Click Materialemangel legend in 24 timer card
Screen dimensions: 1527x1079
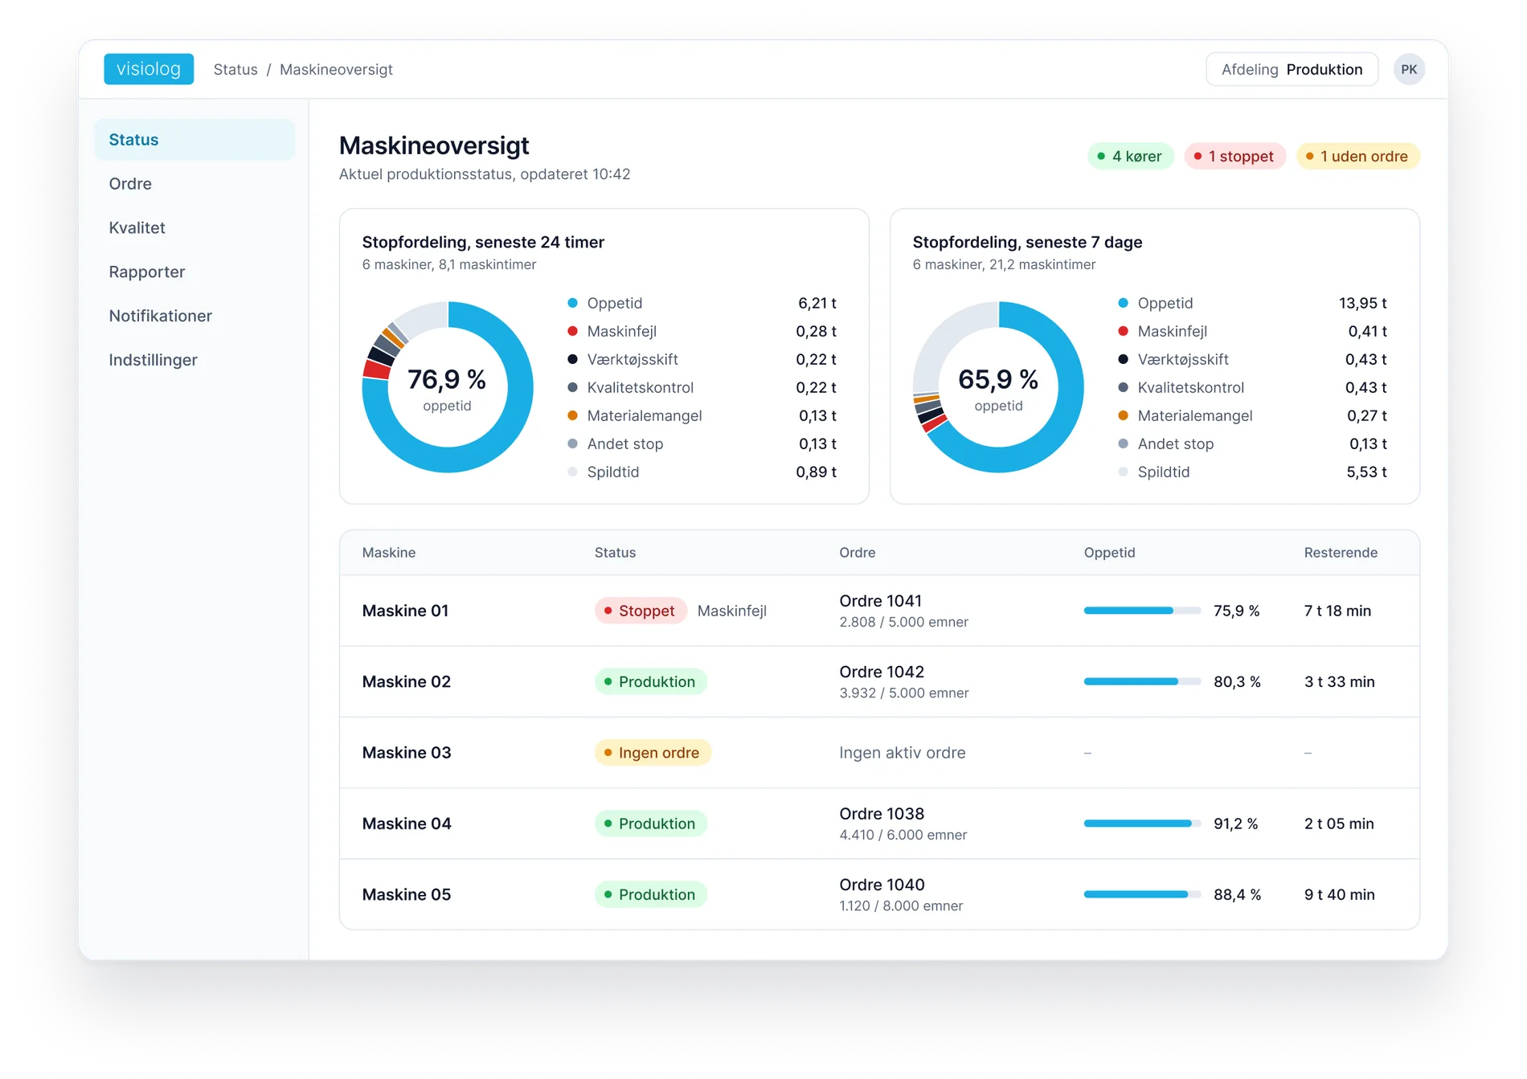(x=635, y=415)
